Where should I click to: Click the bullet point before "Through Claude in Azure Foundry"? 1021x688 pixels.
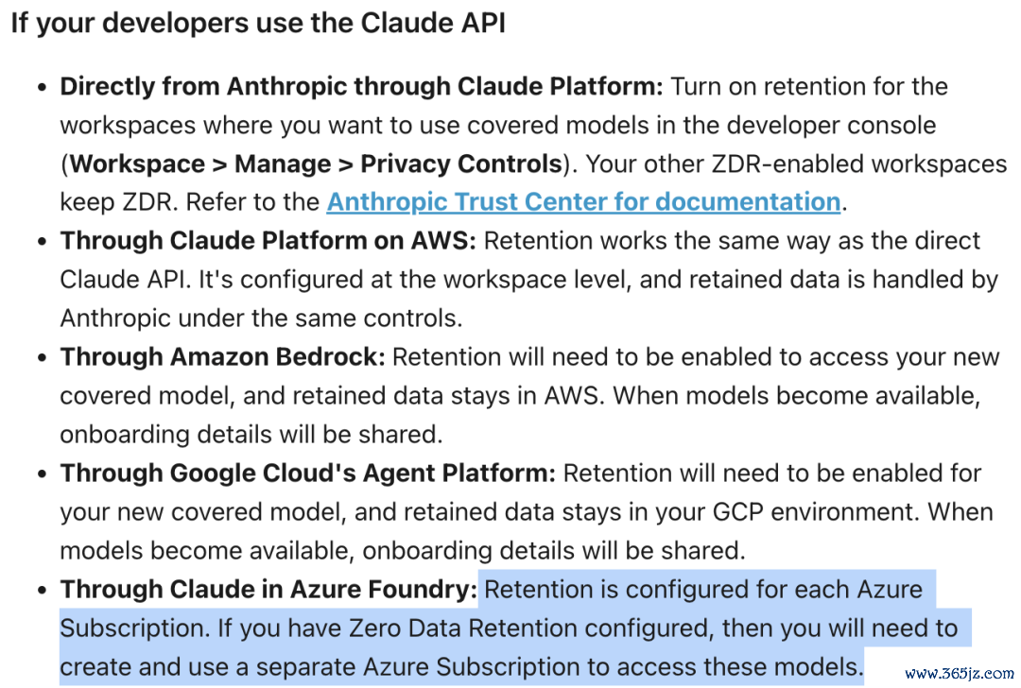point(43,591)
